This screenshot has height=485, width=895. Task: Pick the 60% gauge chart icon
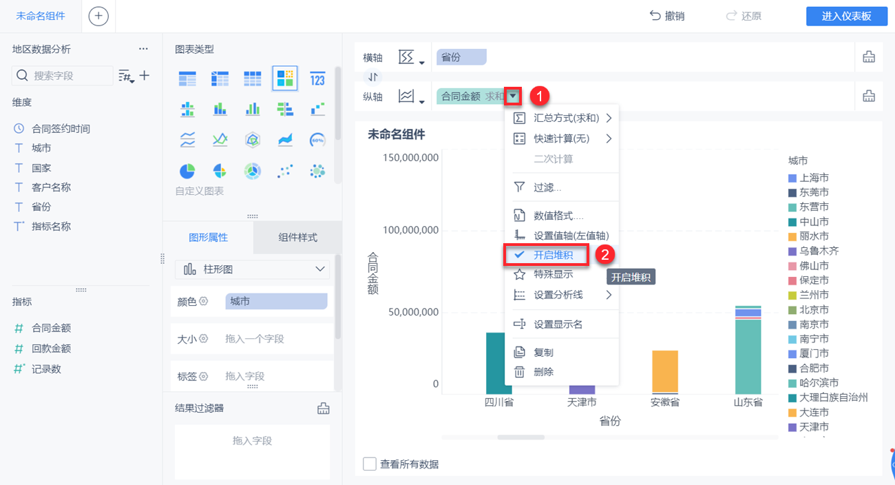tap(317, 140)
